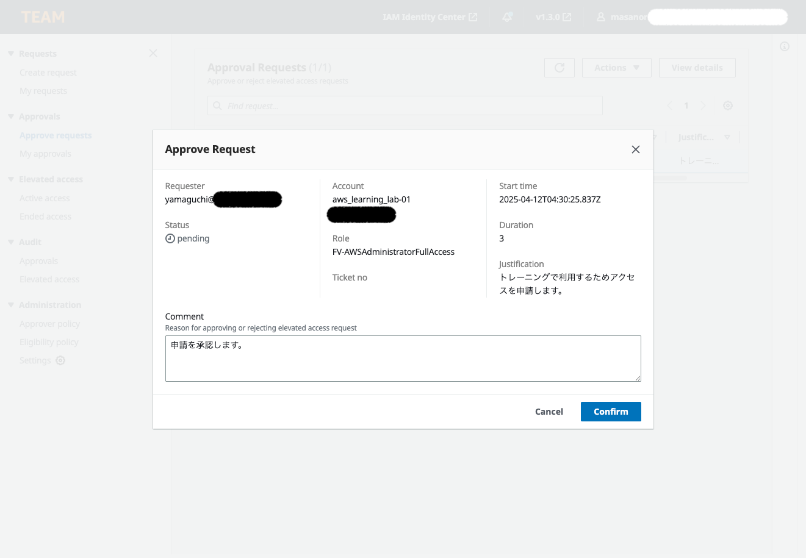Viewport: 806px width, 558px height.
Task: Click the refresh icon button
Action: coord(559,68)
